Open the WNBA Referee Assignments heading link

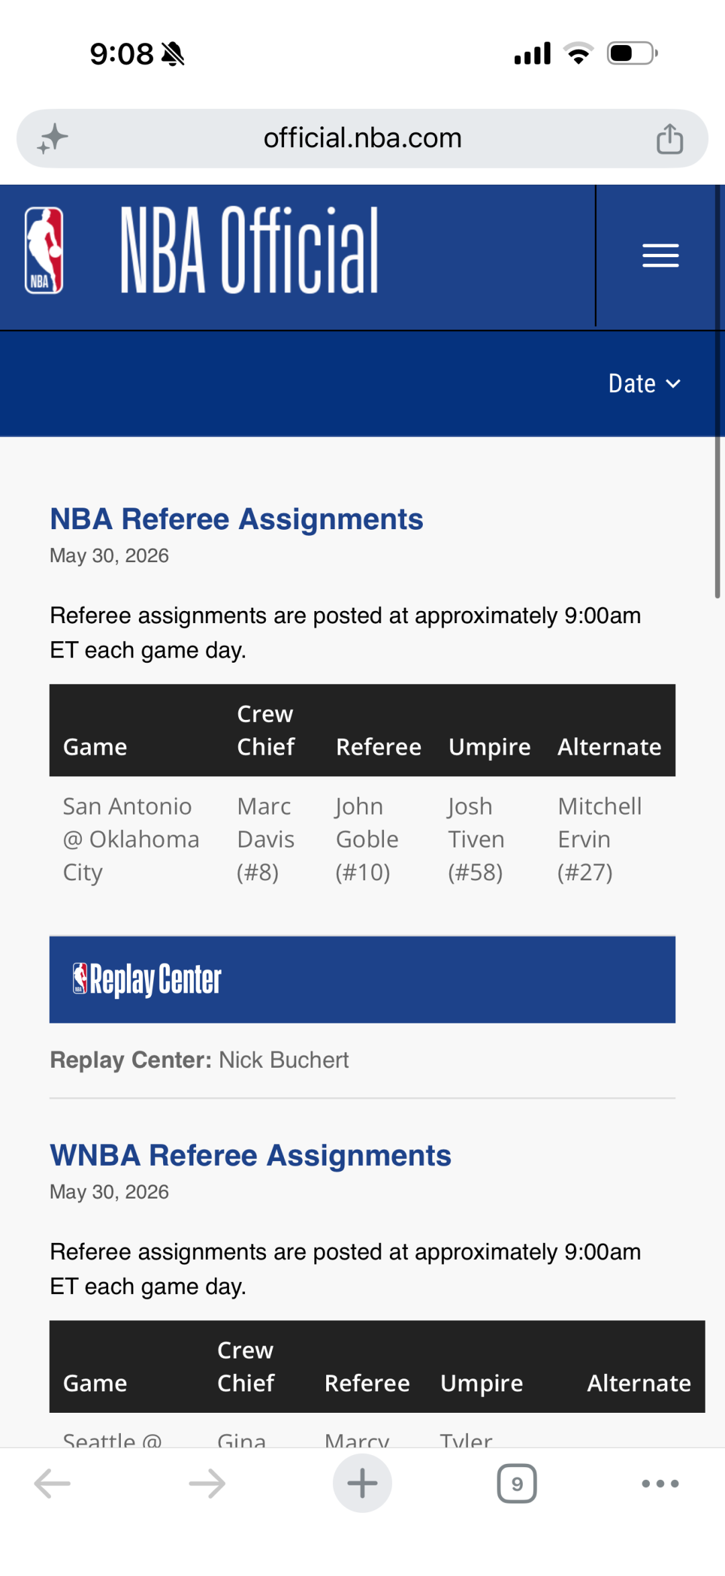250,1155
